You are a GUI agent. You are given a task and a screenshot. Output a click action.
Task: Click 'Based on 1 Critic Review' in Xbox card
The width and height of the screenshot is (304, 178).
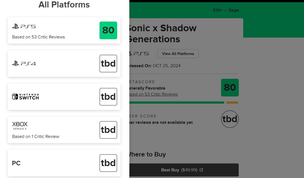click(x=36, y=137)
